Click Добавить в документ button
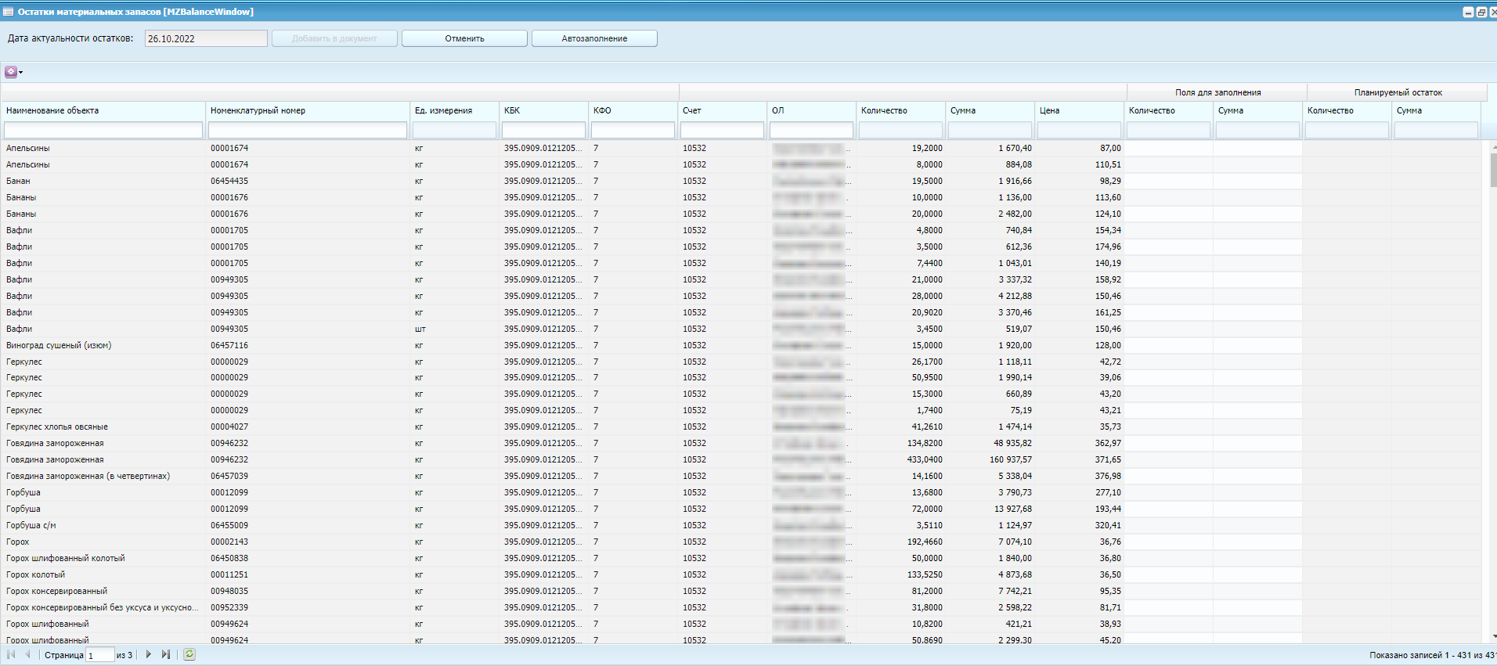This screenshot has height=666, width=1497. (334, 38)
